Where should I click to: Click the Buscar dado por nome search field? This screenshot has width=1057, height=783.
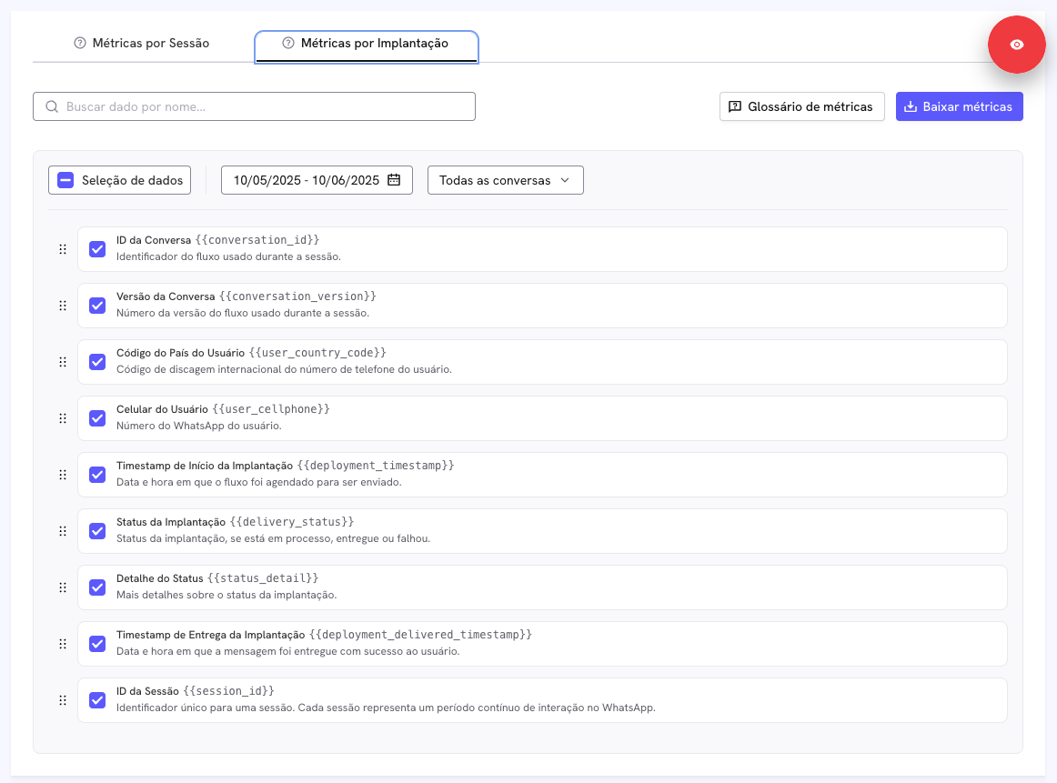tap(255, 106)
